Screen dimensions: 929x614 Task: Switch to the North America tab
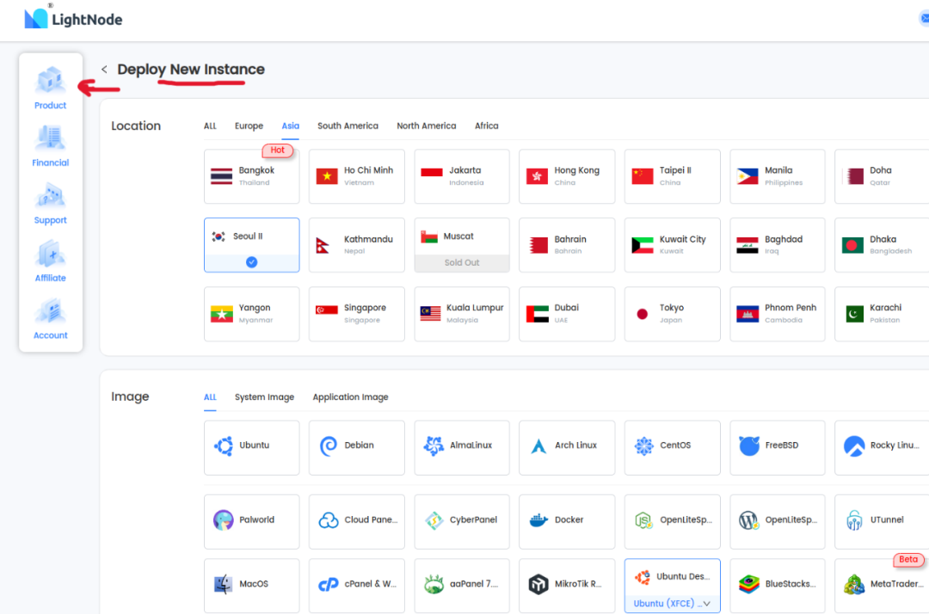[x=426, y=126]
